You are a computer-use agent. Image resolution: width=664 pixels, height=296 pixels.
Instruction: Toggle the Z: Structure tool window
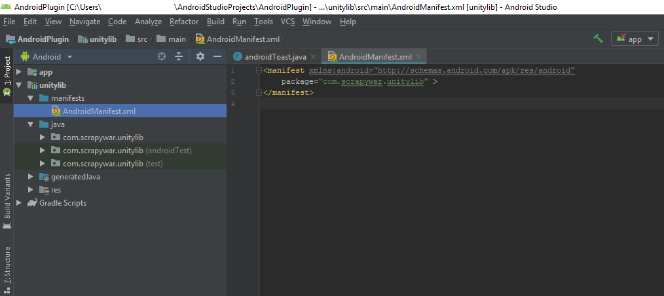(x=7, y=270)
